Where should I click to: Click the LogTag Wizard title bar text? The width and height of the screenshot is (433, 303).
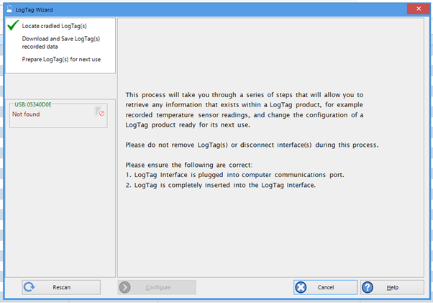click(x=38, y=9)
